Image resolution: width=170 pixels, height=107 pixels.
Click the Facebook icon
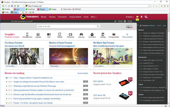125,21
